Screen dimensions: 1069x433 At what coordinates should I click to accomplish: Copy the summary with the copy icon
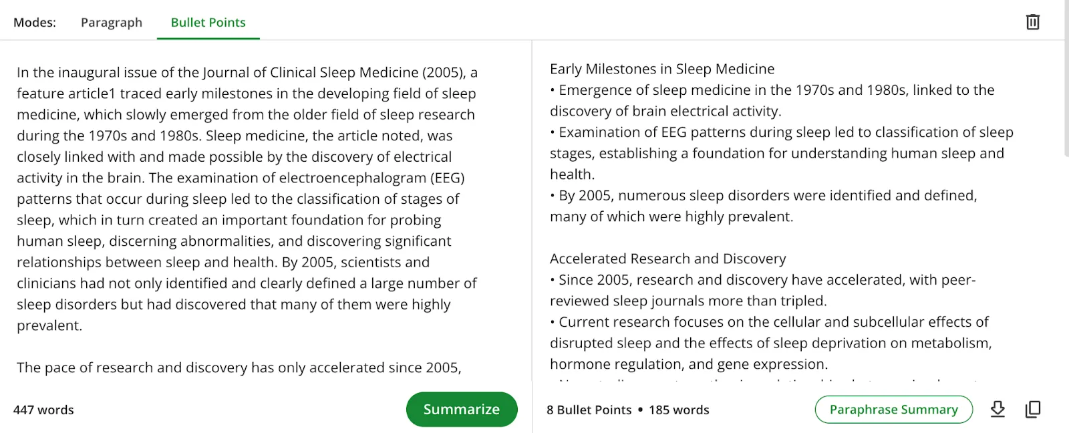click(1033, 409)
